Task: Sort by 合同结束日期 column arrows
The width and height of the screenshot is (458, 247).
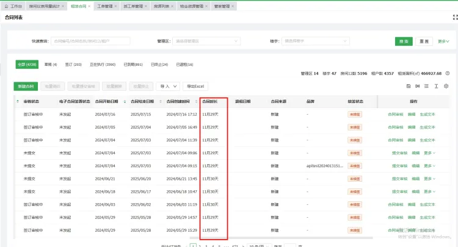Action: 161,101
